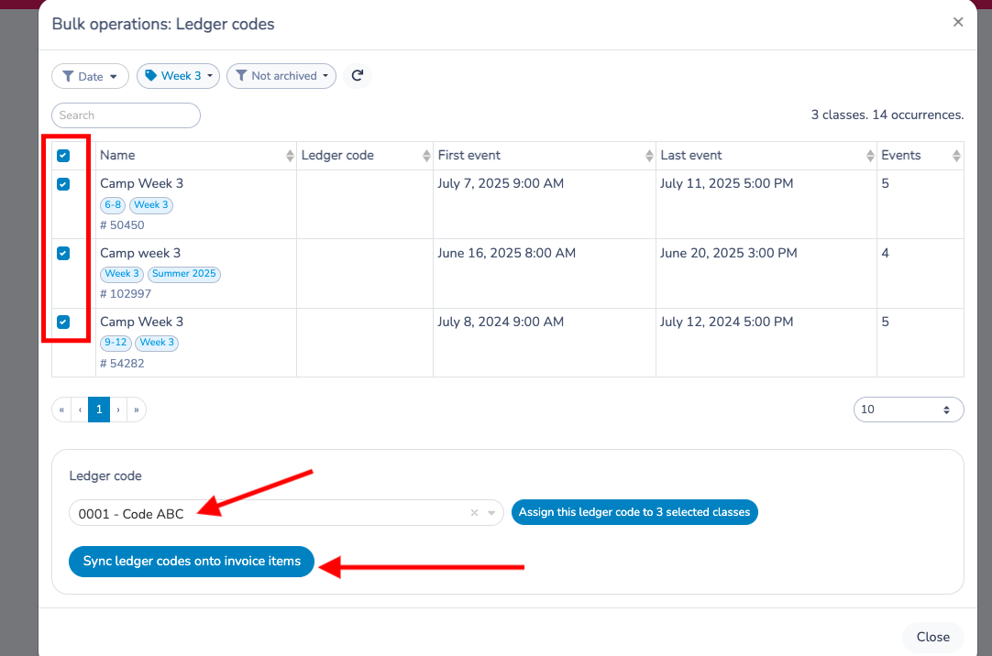
Task: Sort by Last event column arrows
Action: point(870,156)
